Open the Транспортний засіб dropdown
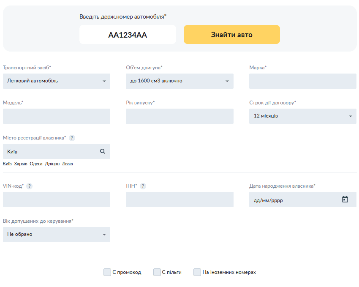The width and height of the screenshot is (359, 287). coord(56,81)
